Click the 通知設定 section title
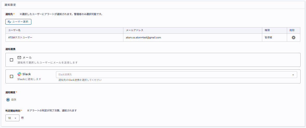Image resolution: width=306 pixels, height=128 pixels. coord(11,5)
